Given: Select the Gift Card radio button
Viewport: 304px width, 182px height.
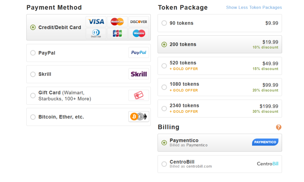Looking at the screenshot, I should click(33, 95).
